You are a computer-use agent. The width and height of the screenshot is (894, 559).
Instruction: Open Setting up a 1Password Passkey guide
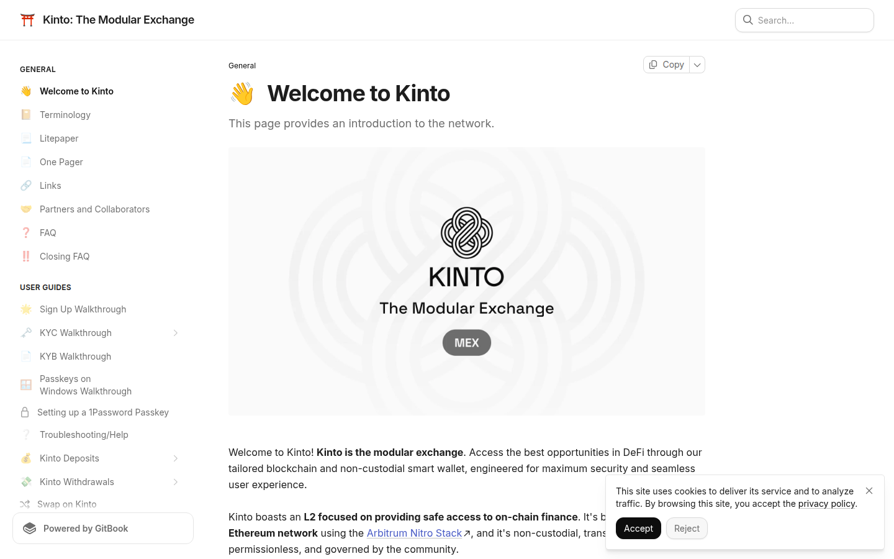click(x=103, y=412)
